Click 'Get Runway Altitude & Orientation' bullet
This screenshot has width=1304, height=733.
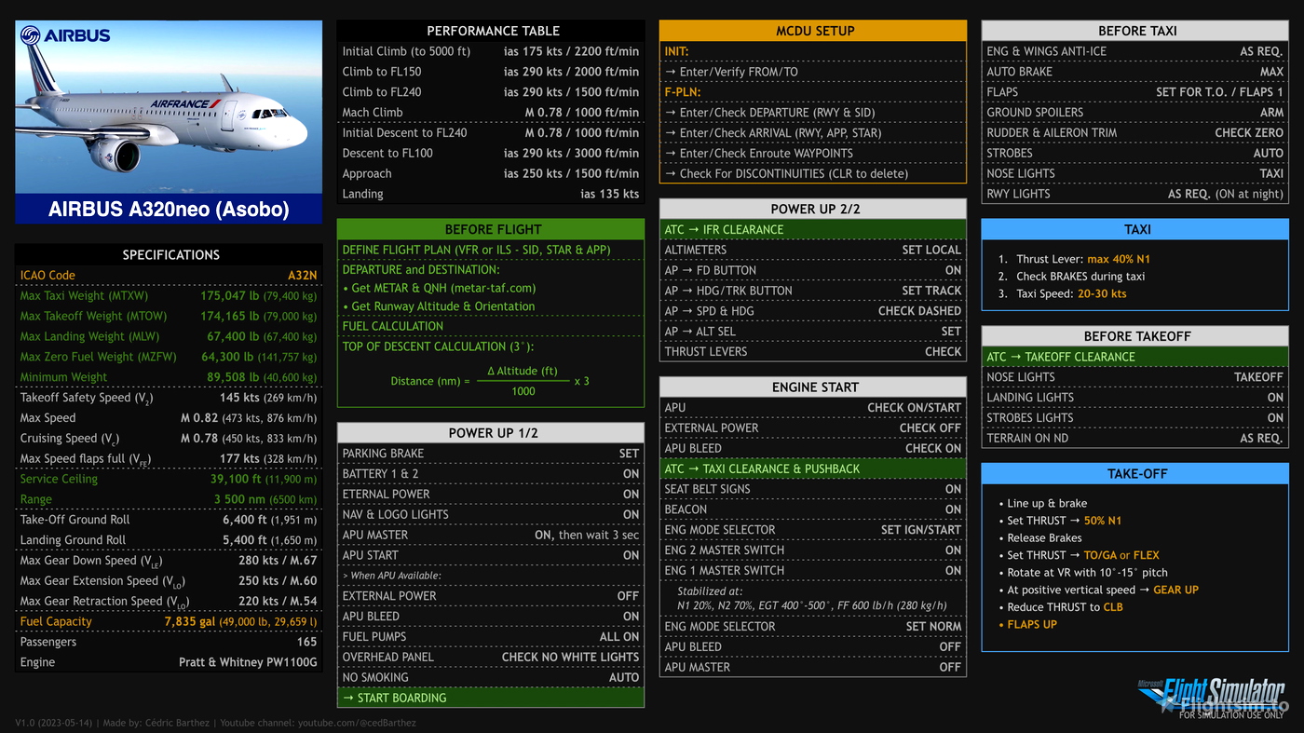click(x=439, y=306)
